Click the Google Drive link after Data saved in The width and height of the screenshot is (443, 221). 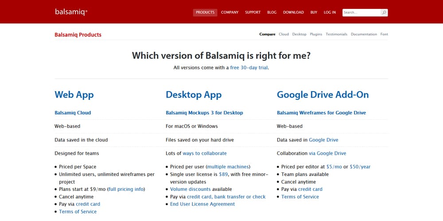click(323, 140)
